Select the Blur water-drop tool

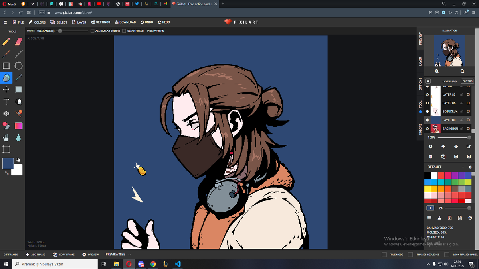point(19,138)
